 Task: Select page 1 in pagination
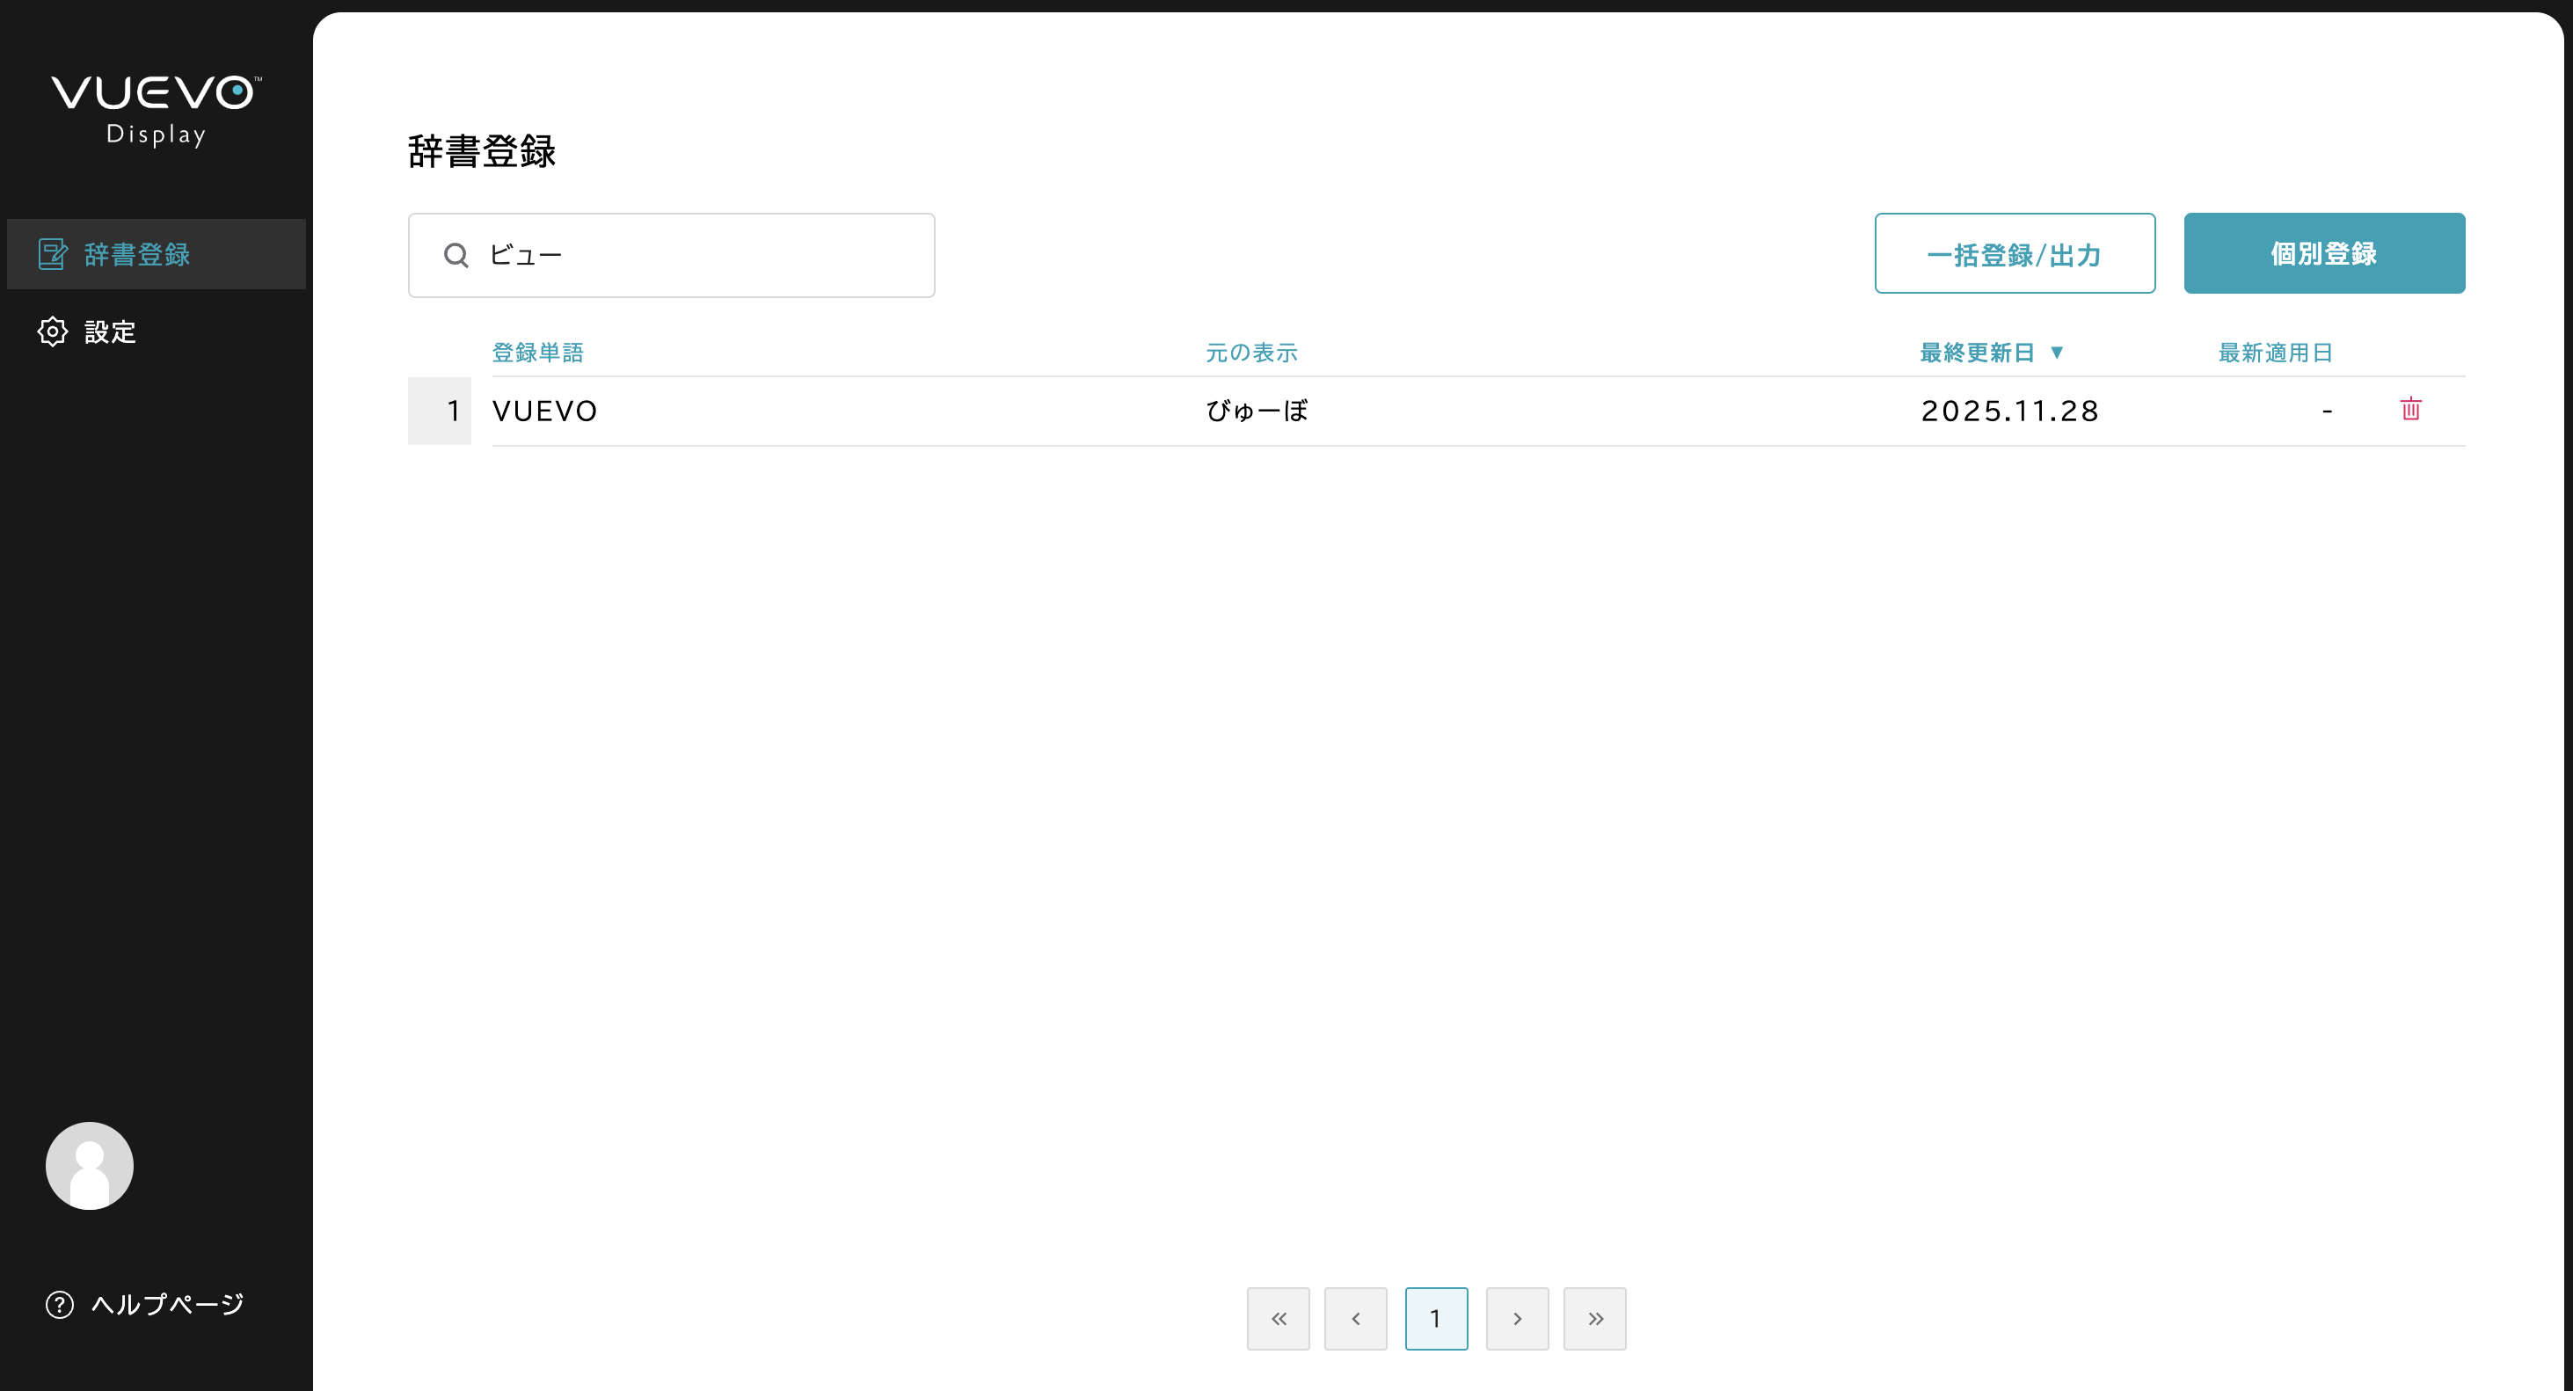pyautogui.click(x=1435, y=1318)
